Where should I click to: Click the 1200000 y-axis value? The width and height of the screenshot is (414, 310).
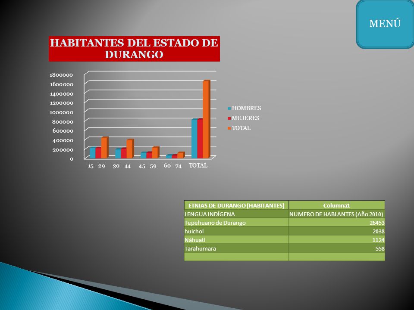tap(62, 103)
